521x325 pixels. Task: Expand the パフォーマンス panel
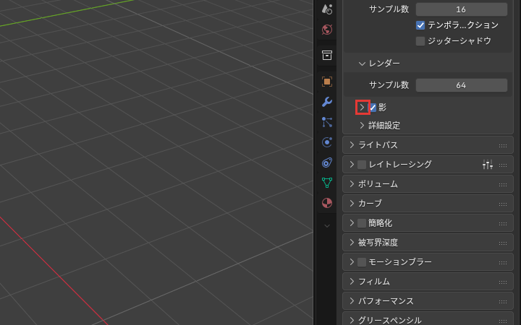(x=352, y=300)
